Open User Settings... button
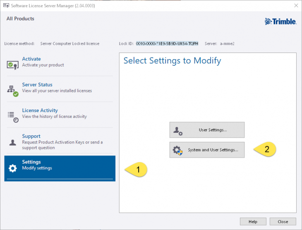302x230 pixels. coord(207,130)
